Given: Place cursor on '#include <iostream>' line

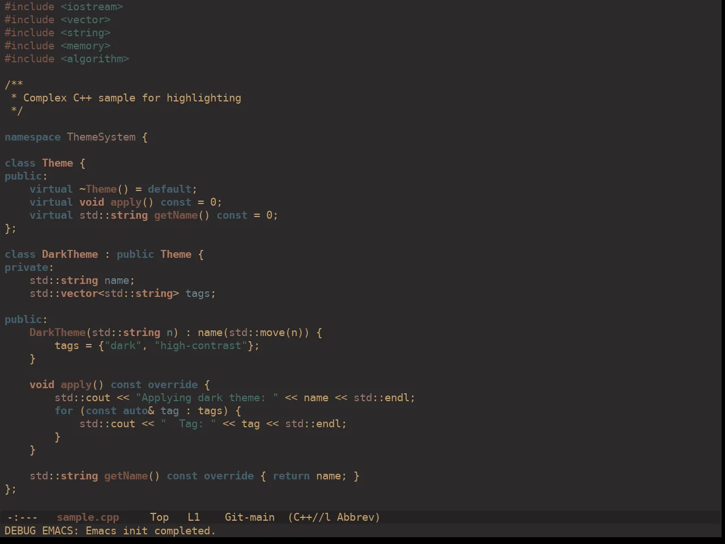Looking at the screenshot, I should click(x=64, y=7).
